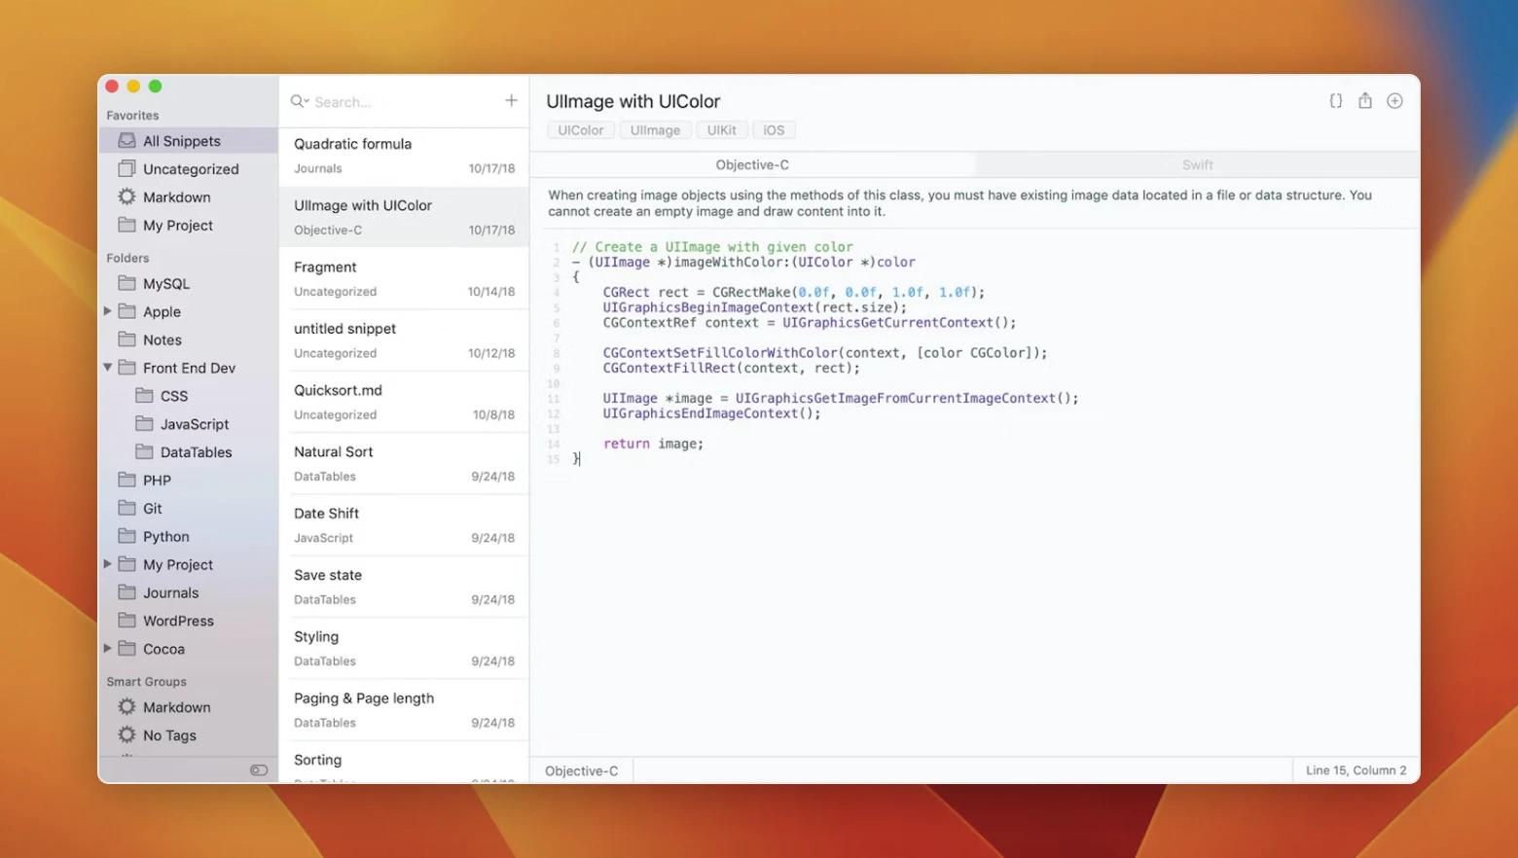Screen dimensions: 1518x858
Task: Click the circled plus icon at top right
Action: (x=1394, y=101)
